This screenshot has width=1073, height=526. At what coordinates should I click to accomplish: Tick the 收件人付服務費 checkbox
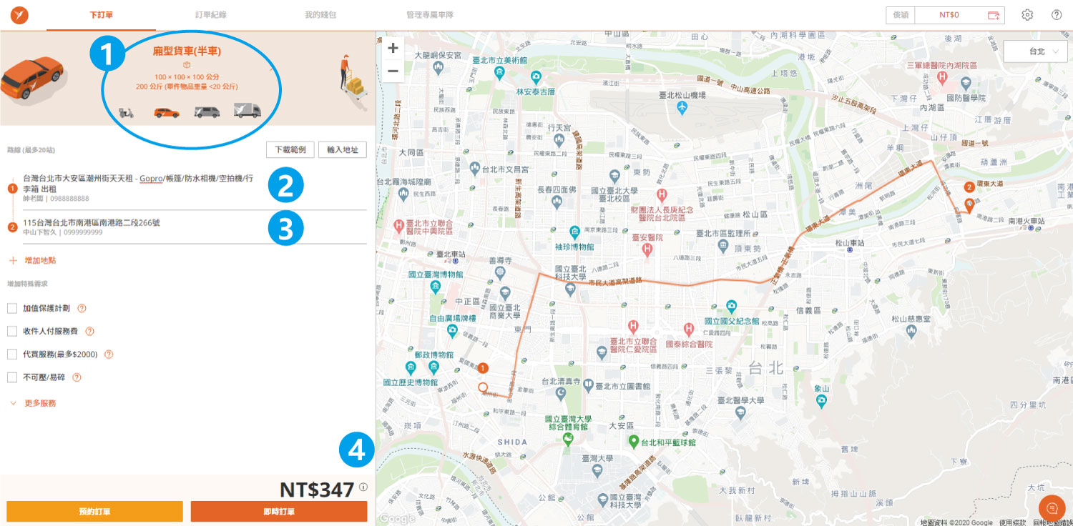click(x=12, y=332)
